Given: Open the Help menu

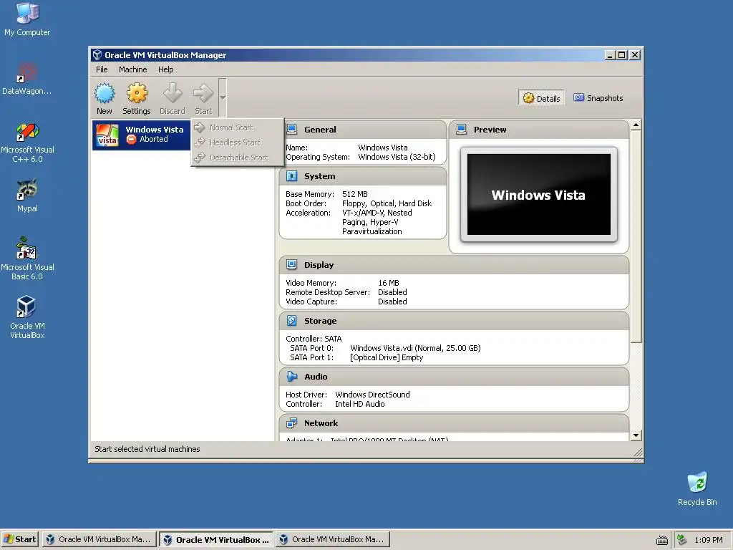Looking at the screenshot, I should coord(165,69).
